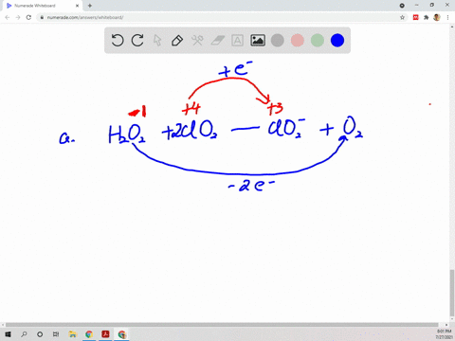Undo the last whiteboard stroke
The width and height of the screenshot is (455, 341).
click(118, 41)
